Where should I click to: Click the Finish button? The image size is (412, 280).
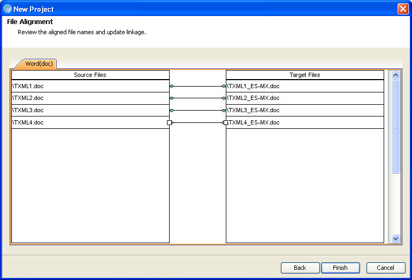tap(340, 268)
